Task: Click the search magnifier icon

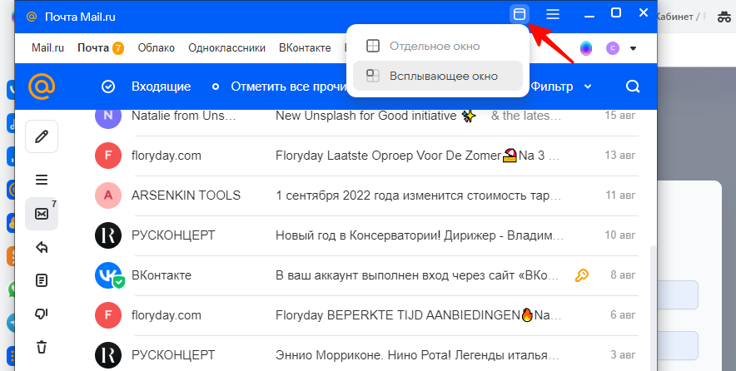Action: pos(633,87)
